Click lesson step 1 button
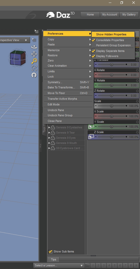140x269 pixels. click(x=93, y=265)
